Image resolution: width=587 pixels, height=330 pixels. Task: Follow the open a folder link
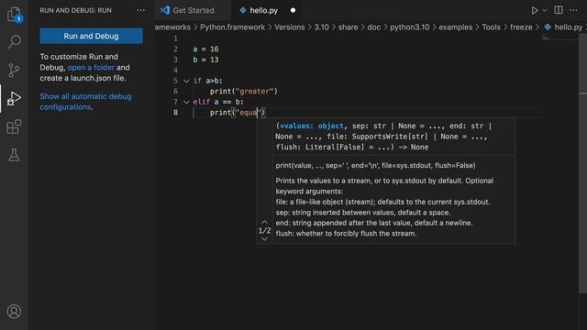click(91, 67)
